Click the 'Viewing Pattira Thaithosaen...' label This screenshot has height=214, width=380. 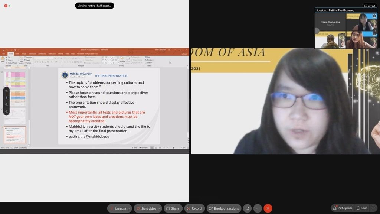click(95, 6)
